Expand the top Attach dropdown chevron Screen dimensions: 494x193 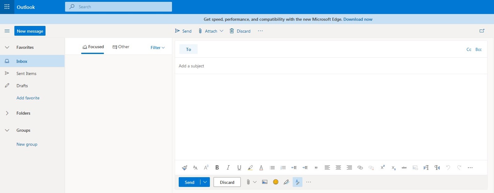[x=221, y=31]
